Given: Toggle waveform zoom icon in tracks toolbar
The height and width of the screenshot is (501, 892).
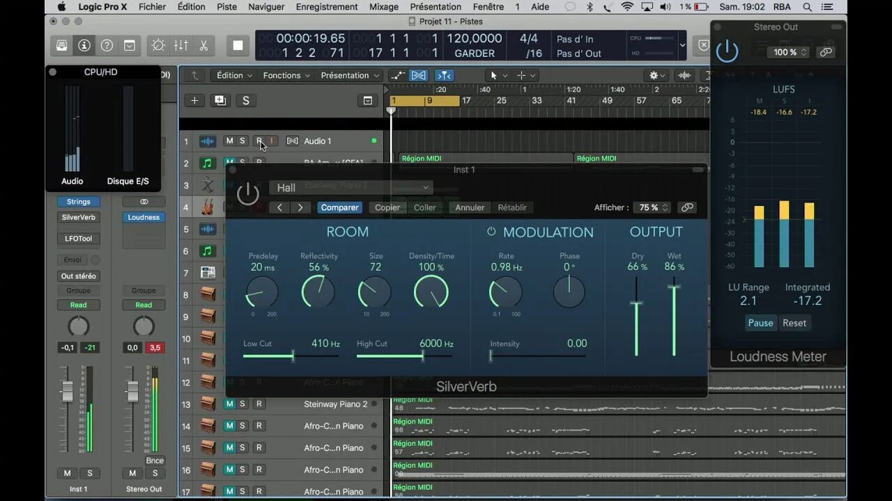Looking at the screenshot, I should [x=685, y=75].
